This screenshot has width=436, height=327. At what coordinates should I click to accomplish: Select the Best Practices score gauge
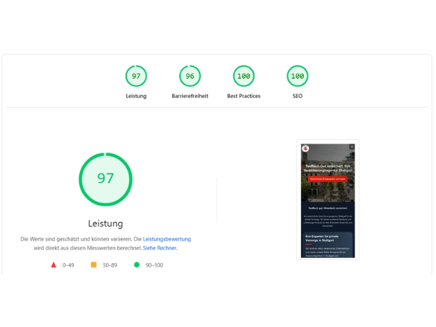243,76
